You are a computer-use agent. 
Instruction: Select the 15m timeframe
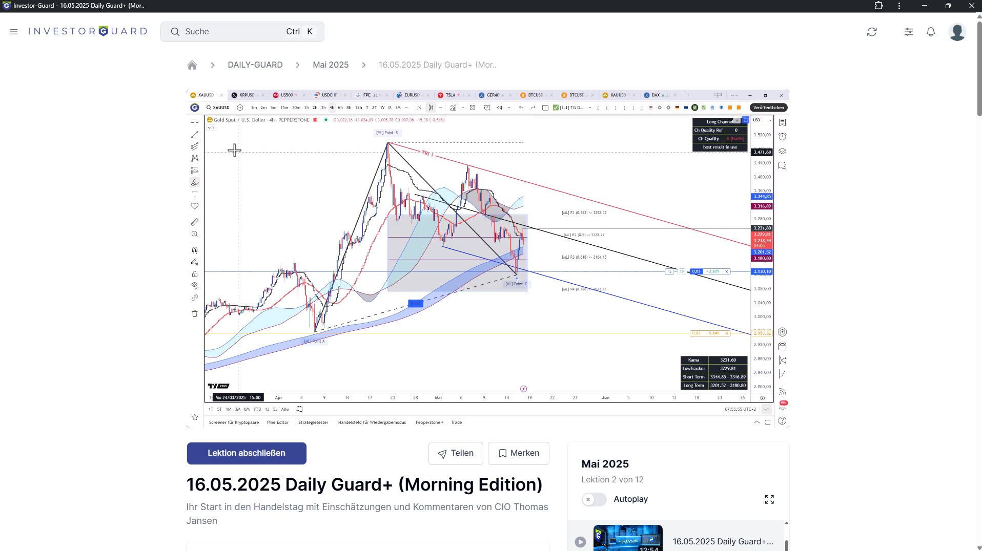(x=284, y=108)
